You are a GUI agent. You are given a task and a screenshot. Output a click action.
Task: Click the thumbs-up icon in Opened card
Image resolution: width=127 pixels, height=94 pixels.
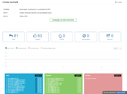(x=35, y=36)
